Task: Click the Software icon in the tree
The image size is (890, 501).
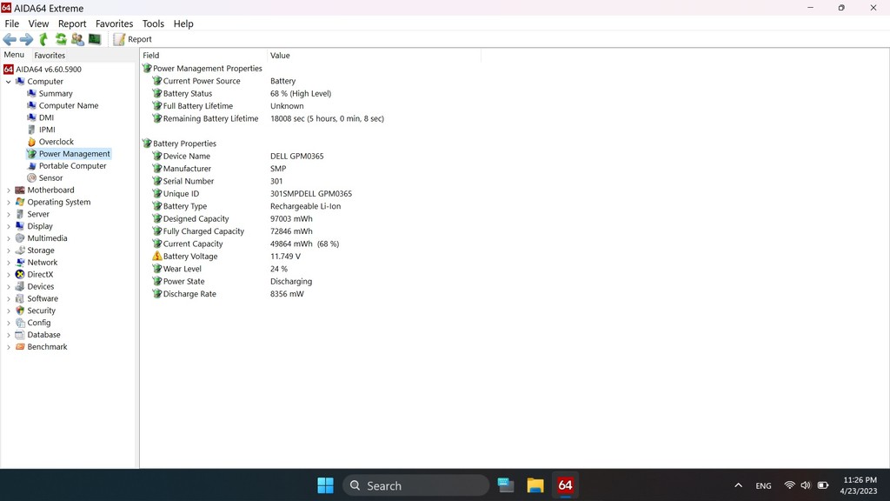Action: point(20,299)
